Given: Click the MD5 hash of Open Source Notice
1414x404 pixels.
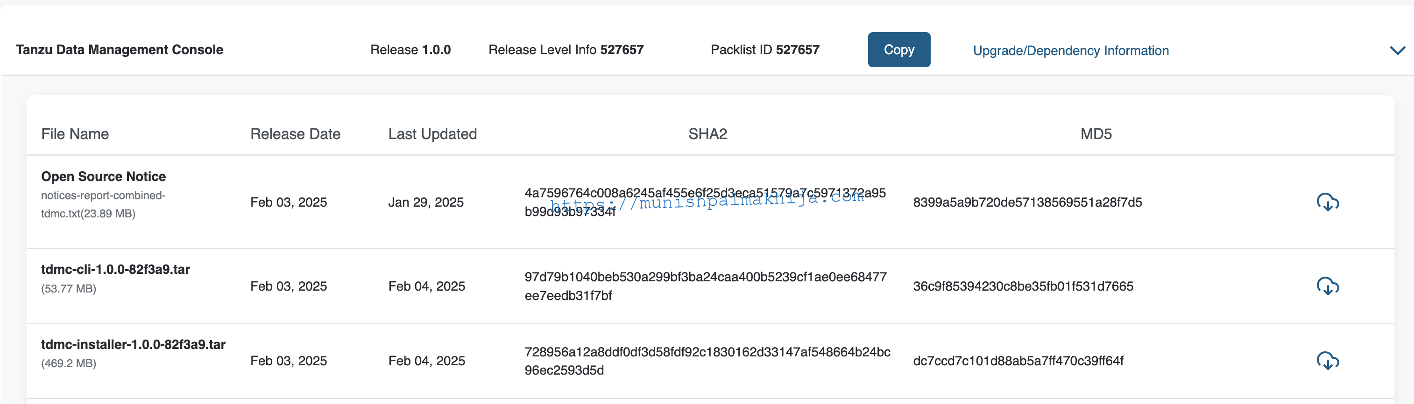Looking at the screenshot, I should [x=1027, y=202].
